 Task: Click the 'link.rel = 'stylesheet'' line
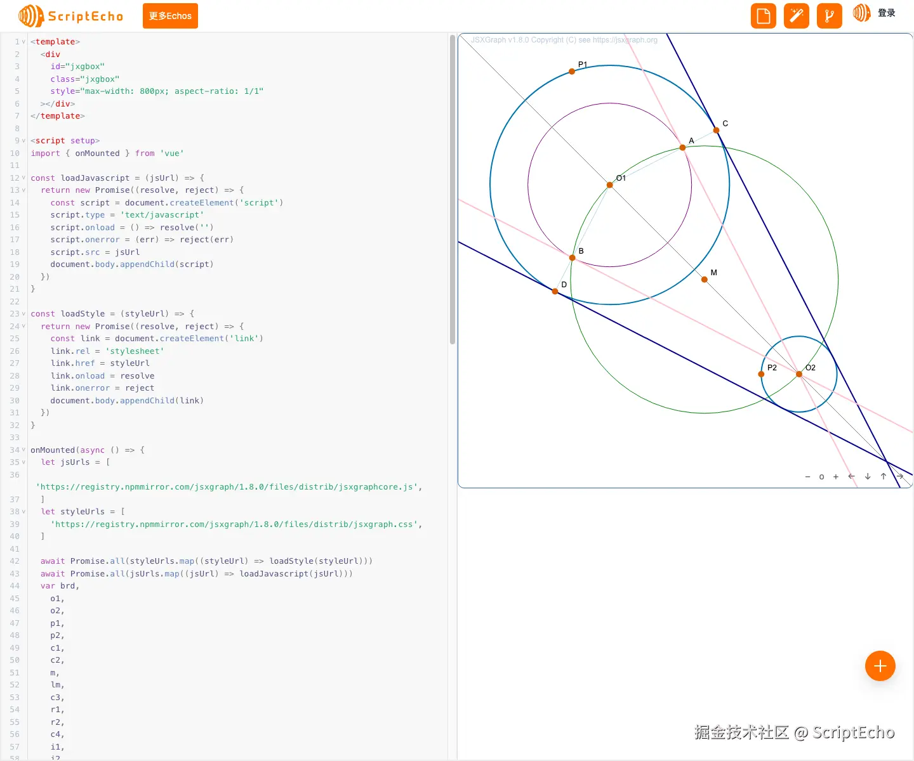point(107,351)
